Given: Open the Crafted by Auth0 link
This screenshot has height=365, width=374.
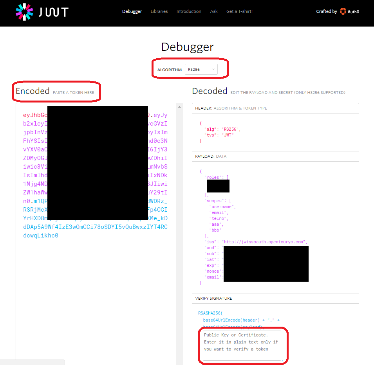Looking at the screenshot, I should [337, 12].
